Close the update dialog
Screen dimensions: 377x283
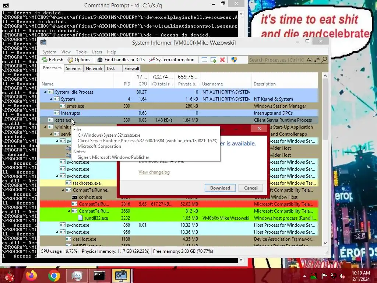[x=259, y=128]
